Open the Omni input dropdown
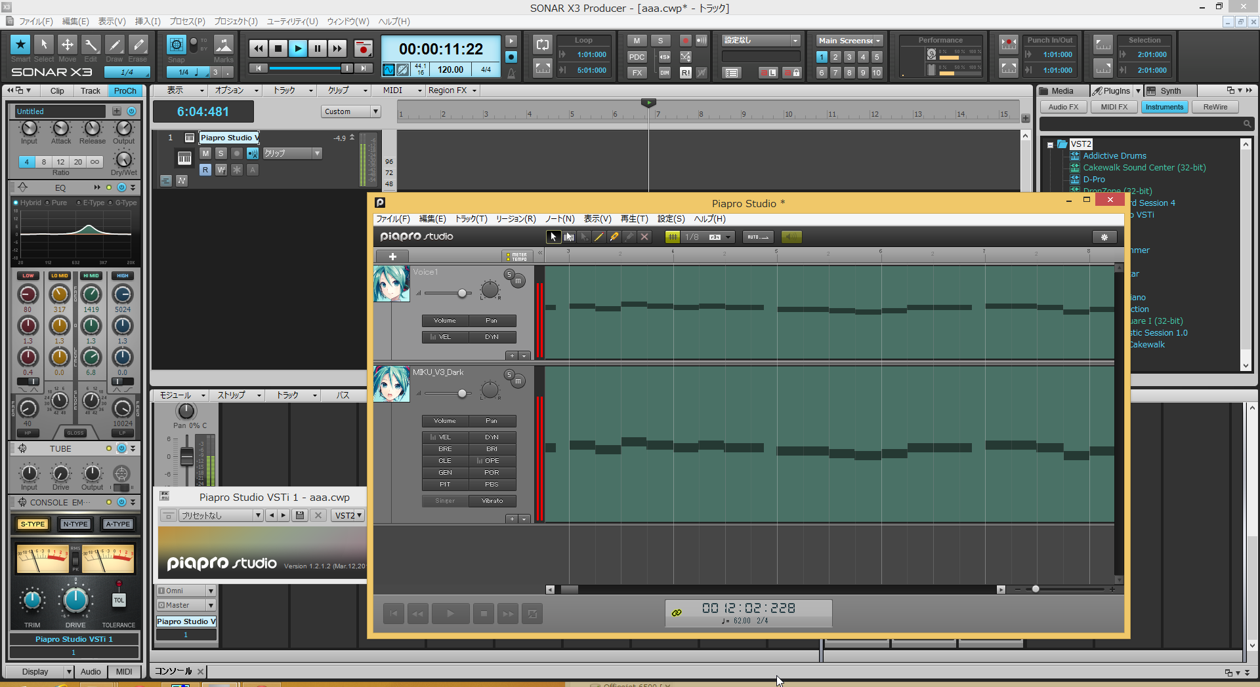1260x687 pixels. 186,591
